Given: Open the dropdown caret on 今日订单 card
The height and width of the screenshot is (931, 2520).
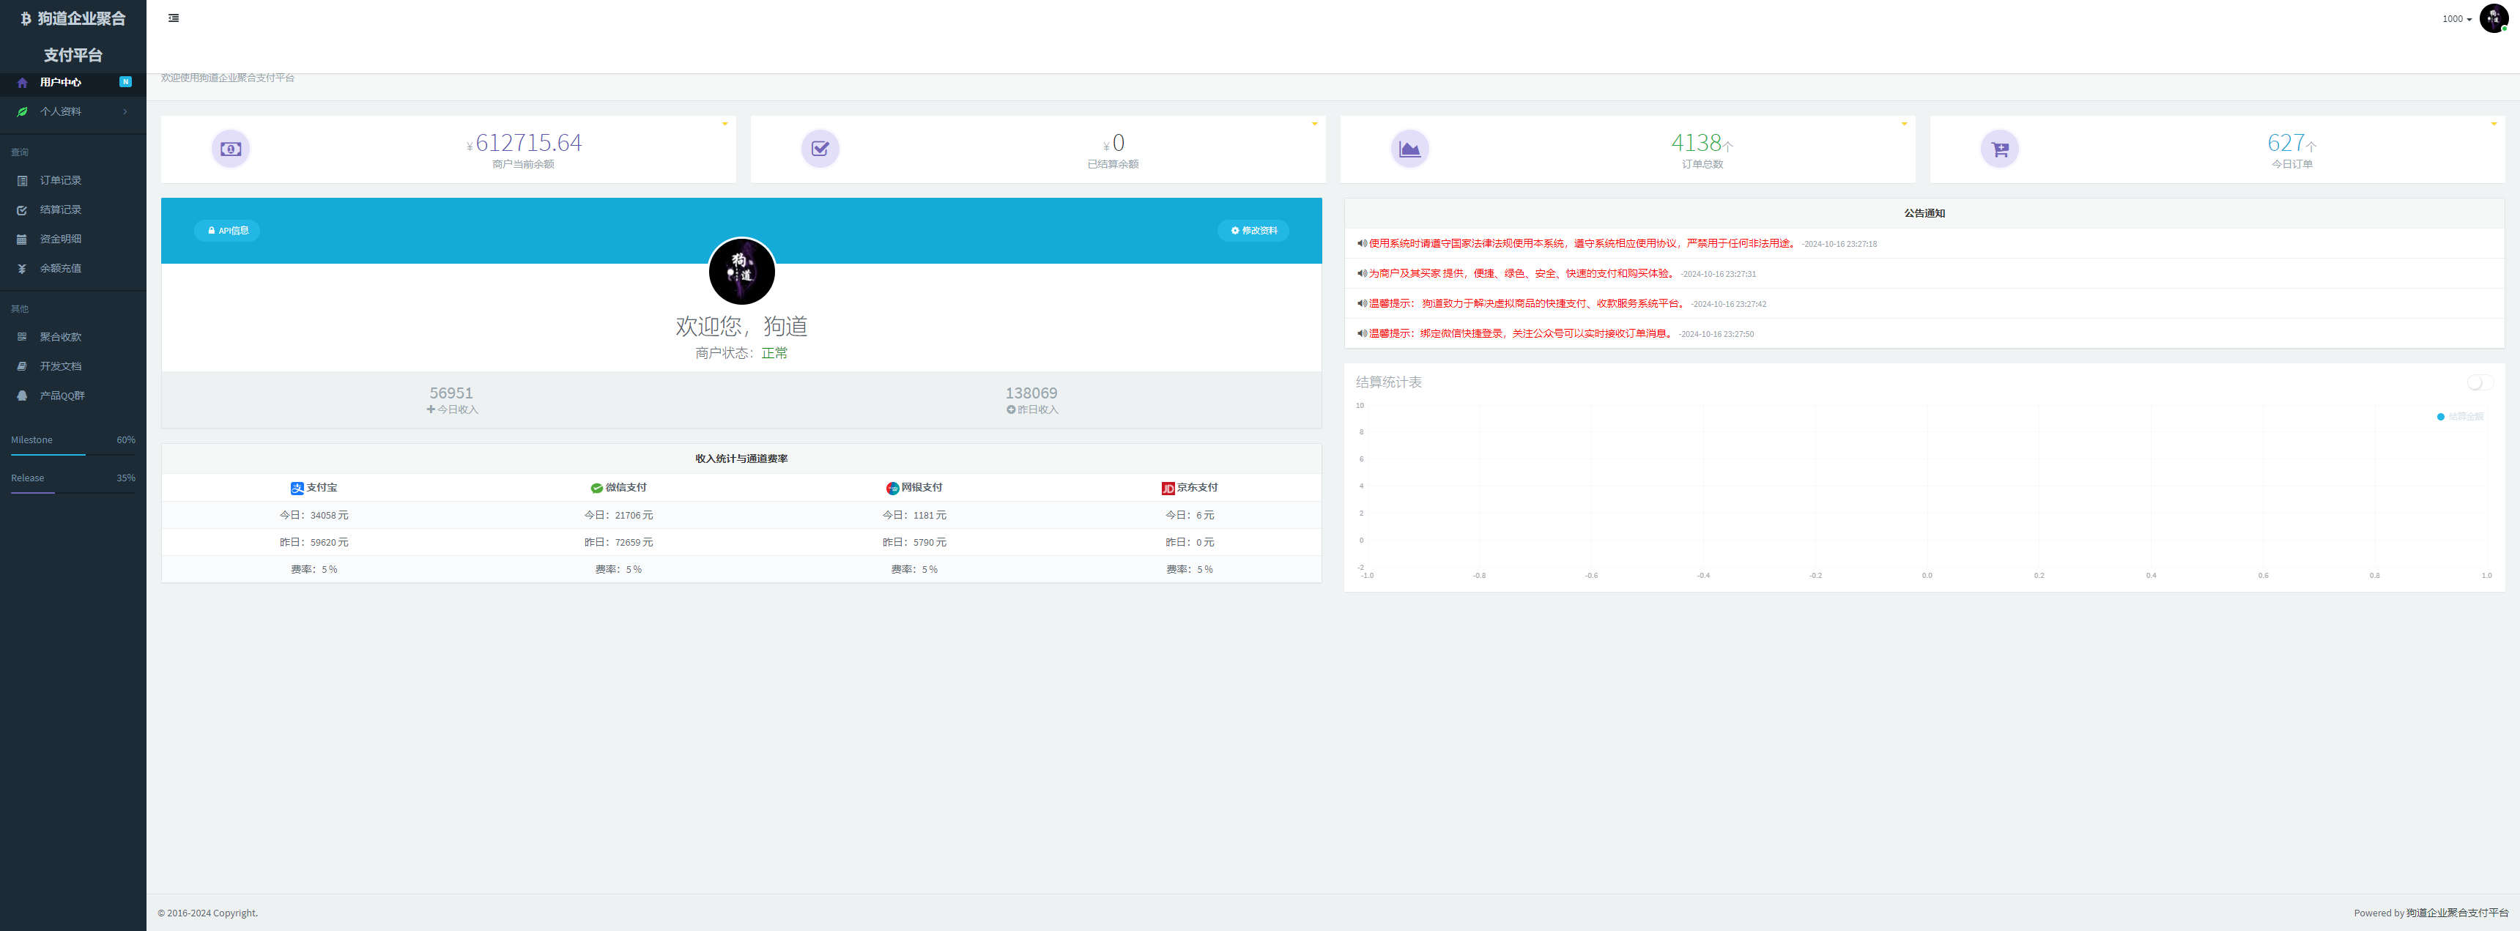Looking at the screenshot, I should (2493, 125).
